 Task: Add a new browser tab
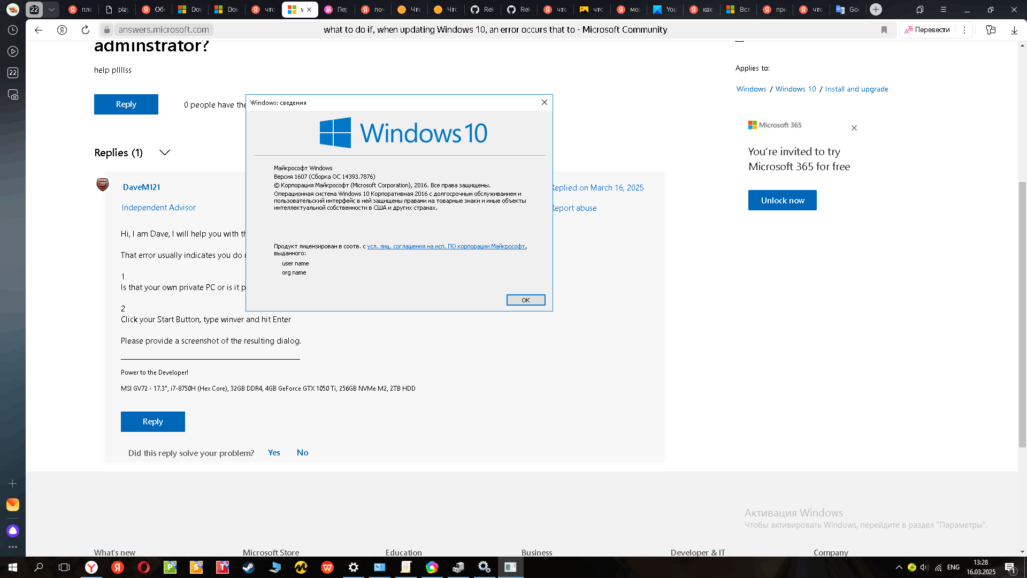[876, 9]
